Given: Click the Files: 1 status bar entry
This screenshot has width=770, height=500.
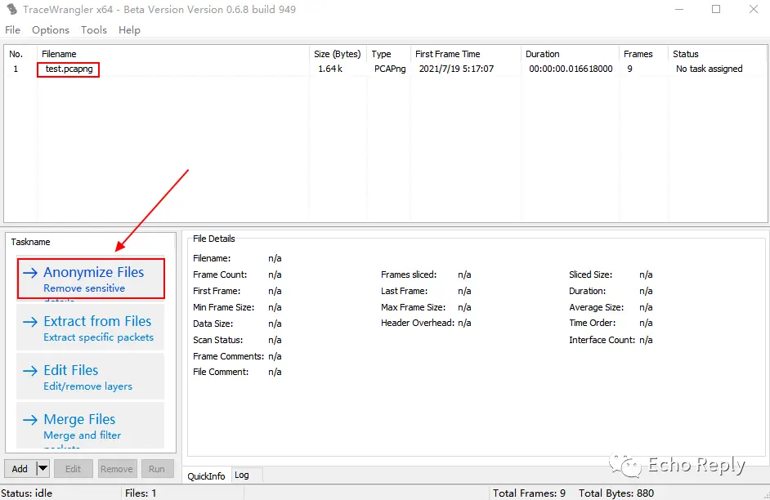Looking at the screenshot, I should pyautogui.click(x=141, y=493).
